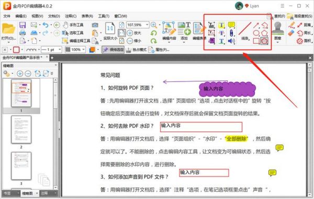Select the Strikeout text tool
The image size is (314, 199).
[x=221, y=33]
